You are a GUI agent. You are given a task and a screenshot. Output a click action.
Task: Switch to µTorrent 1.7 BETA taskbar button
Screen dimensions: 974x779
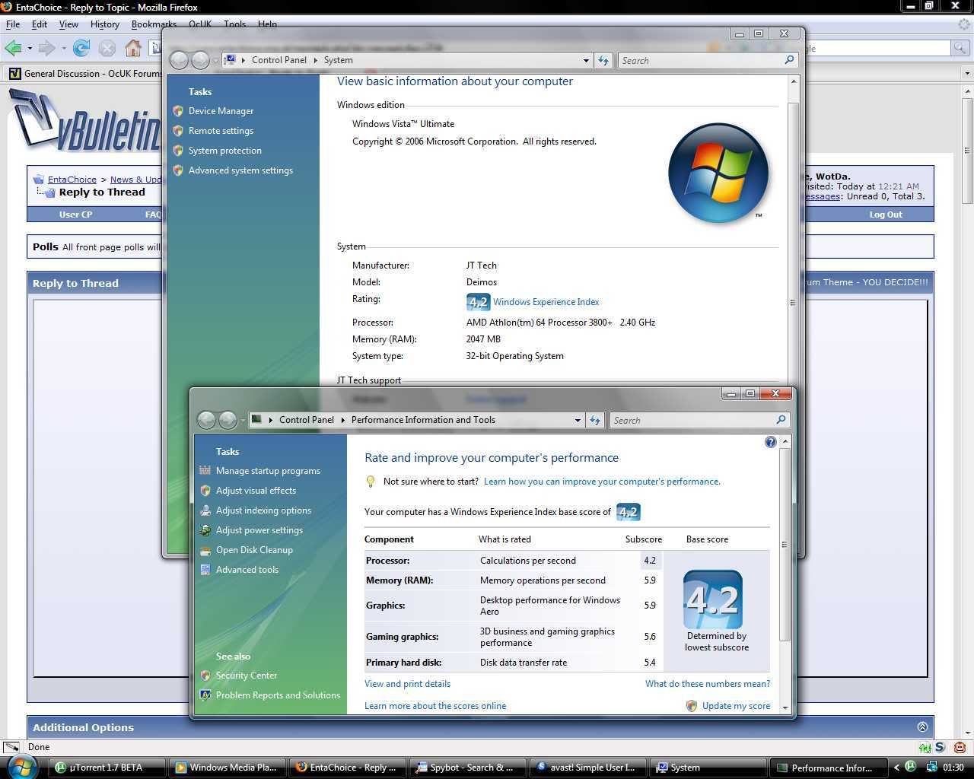click(107, 768)
